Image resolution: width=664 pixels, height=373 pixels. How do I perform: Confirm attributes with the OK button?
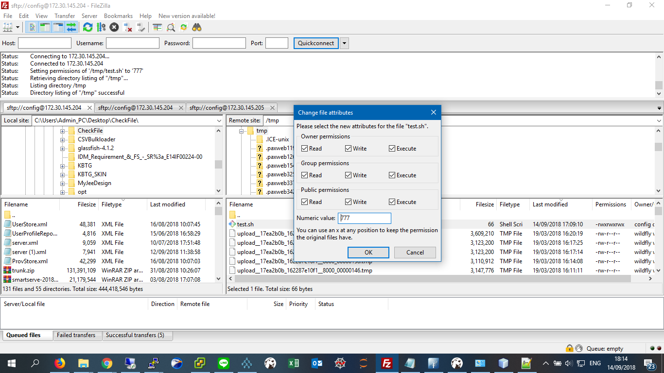point(368,253)
